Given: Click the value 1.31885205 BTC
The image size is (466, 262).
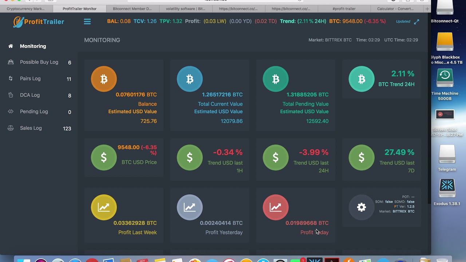Looking at the screenshot, I should pos(307,95).
